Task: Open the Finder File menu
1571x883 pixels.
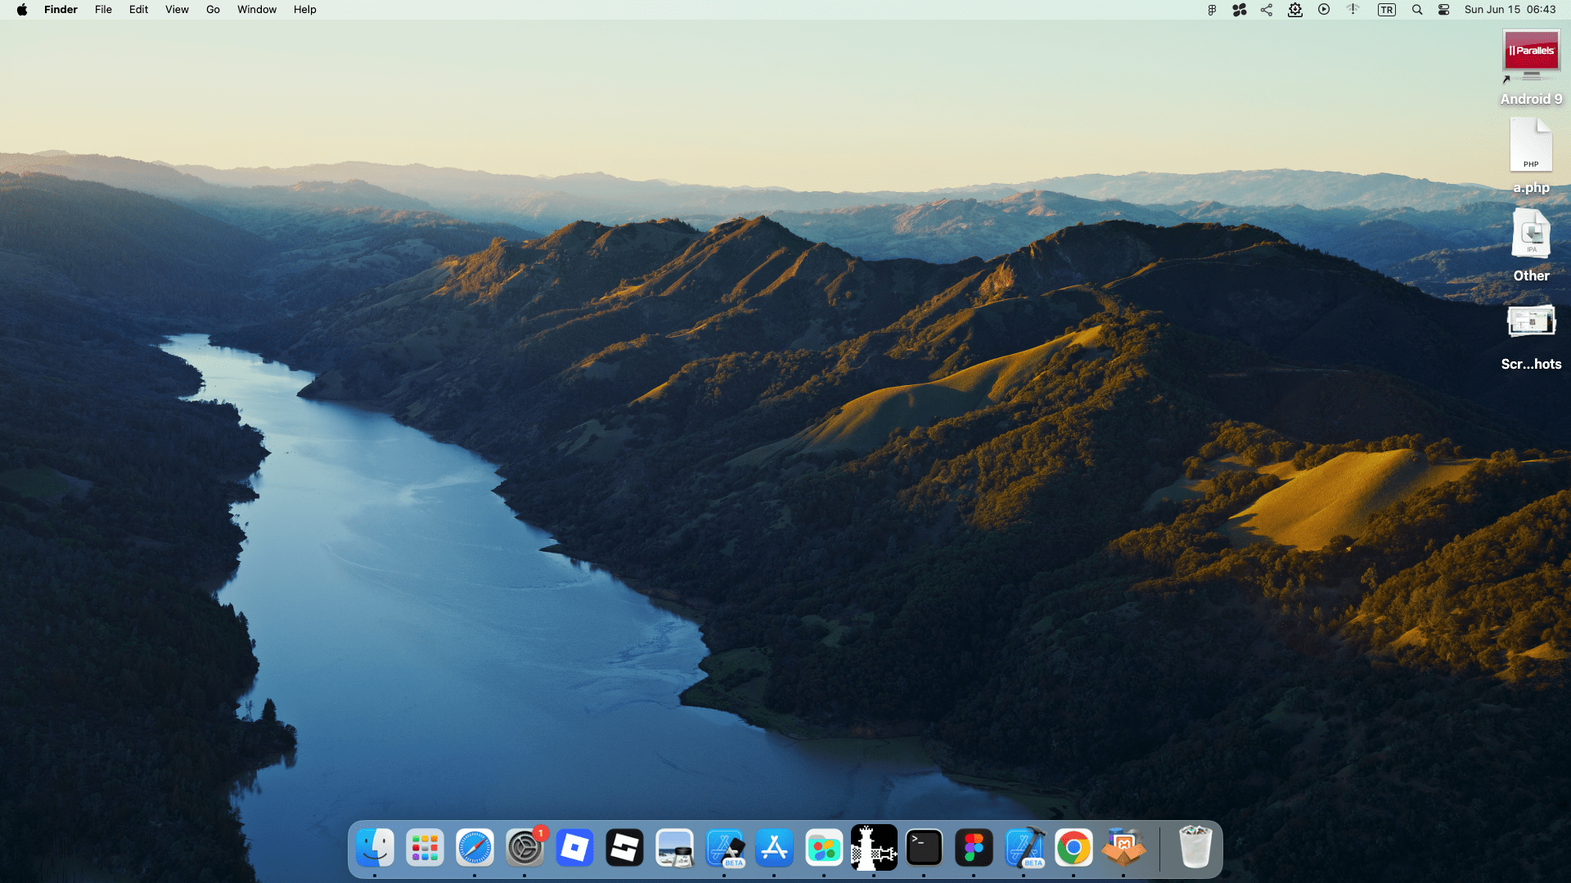Action: pyautogui.click(x=102, y=9)
